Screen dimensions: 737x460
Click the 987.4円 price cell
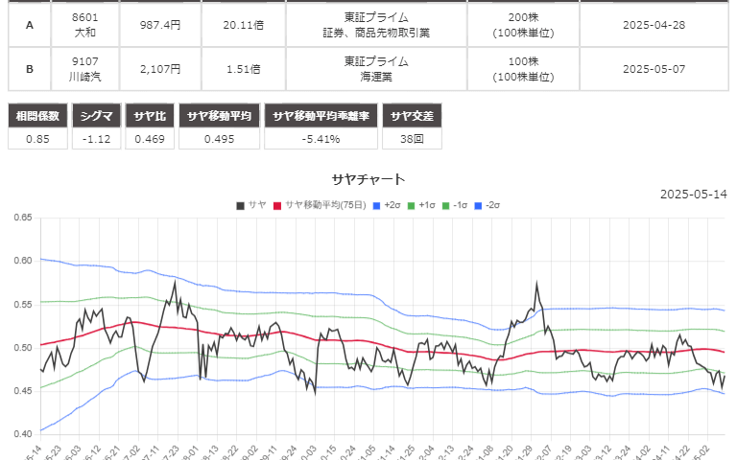(x=160, y=25)
